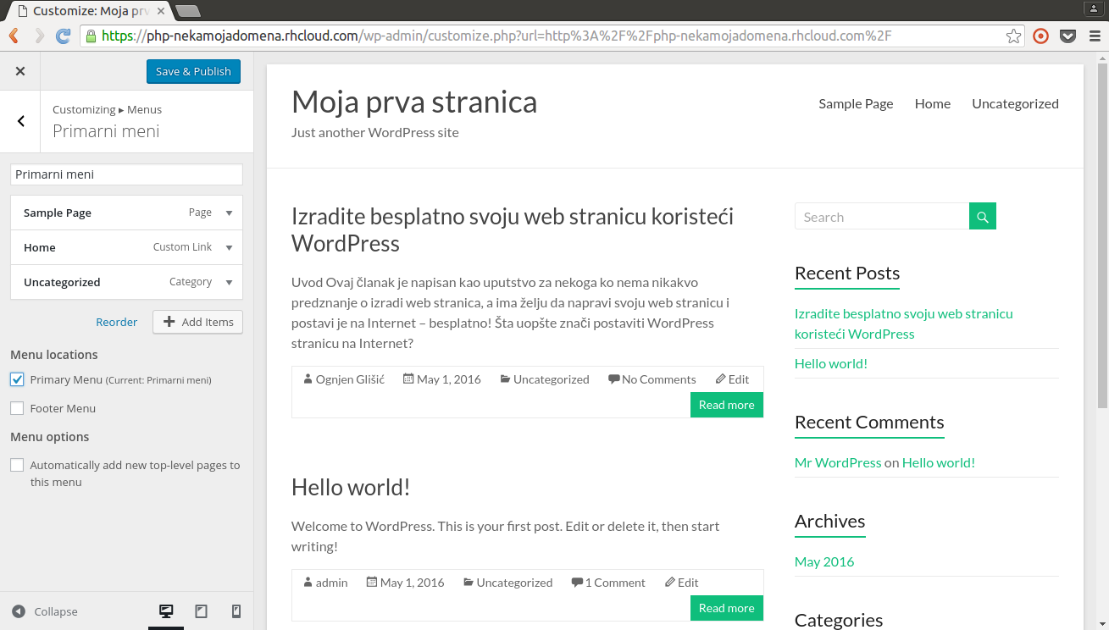This screenshot has height=630, width=1109.
Task: Open the Chrome hamburger menu
Action: 1094,36
